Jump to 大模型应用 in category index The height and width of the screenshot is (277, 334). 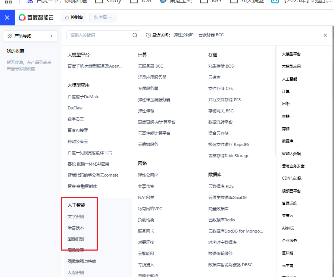(291, 66)
